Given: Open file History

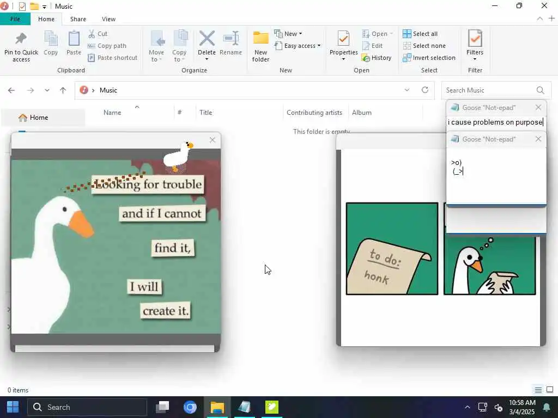Looking at the screenshot, I should pyautogui.click(x=377, y=58).
